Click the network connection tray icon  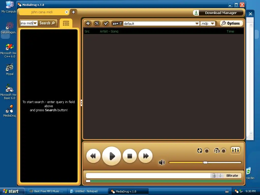(241, 191)
